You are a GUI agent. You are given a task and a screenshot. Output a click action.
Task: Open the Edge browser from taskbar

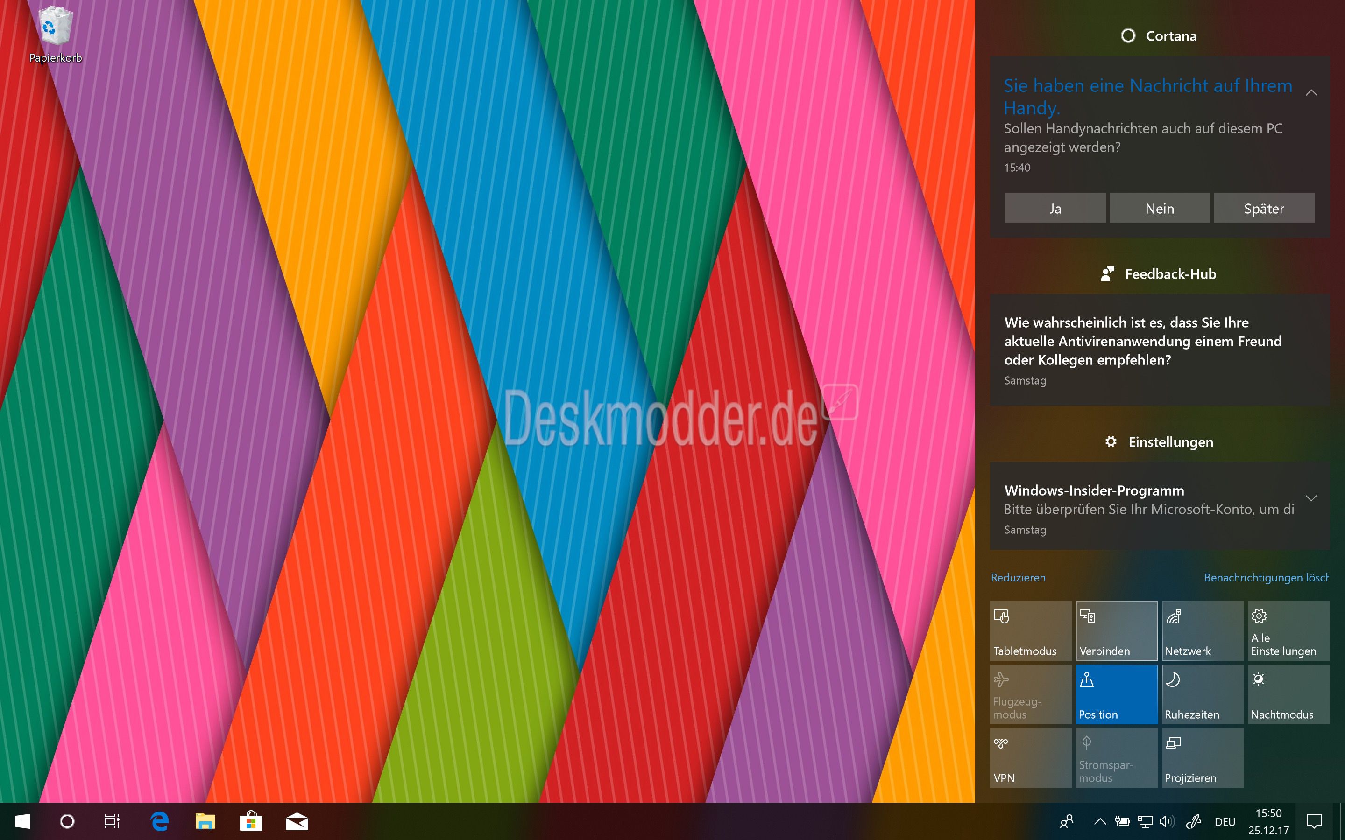160,821
